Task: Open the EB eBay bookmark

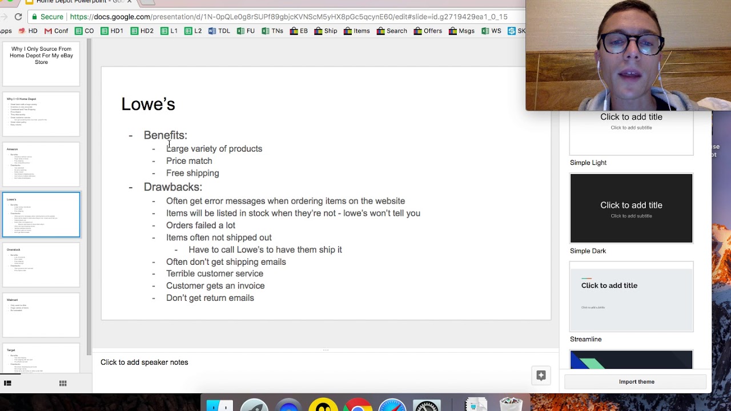Action: [299, 31]
